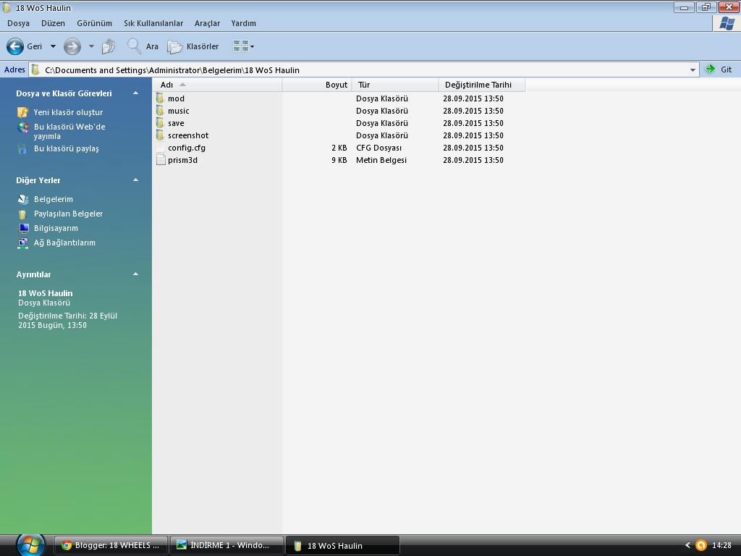Viewport: 741px width, 556px height.
Task: Click the CFG Dosyası type cell
Action: click(x=379, y=148)
